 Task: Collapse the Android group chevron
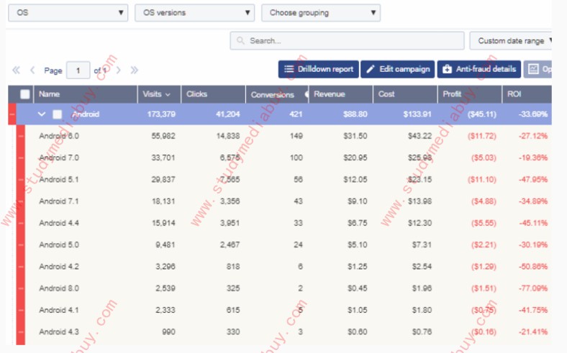[42, 114]
